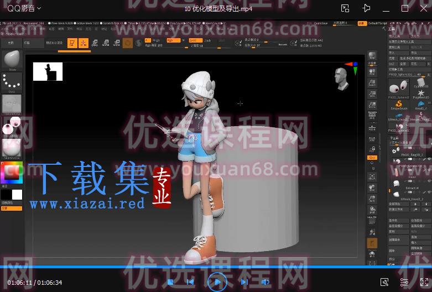Viewport: 432px width, 292px height.
Task: Open the Dots stroke type selector
Action: point(12,82)
